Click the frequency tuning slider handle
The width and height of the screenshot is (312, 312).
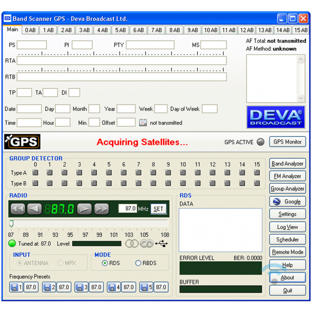(x=12, y=223)
